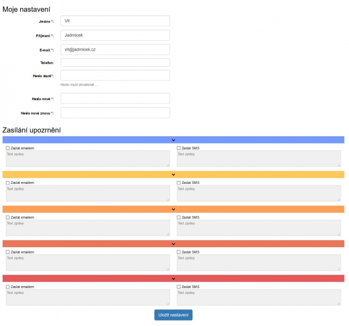Toggle the orange notification section chevron
The image size is (349, 326).
pyautogui.click(x=173, y=209)
